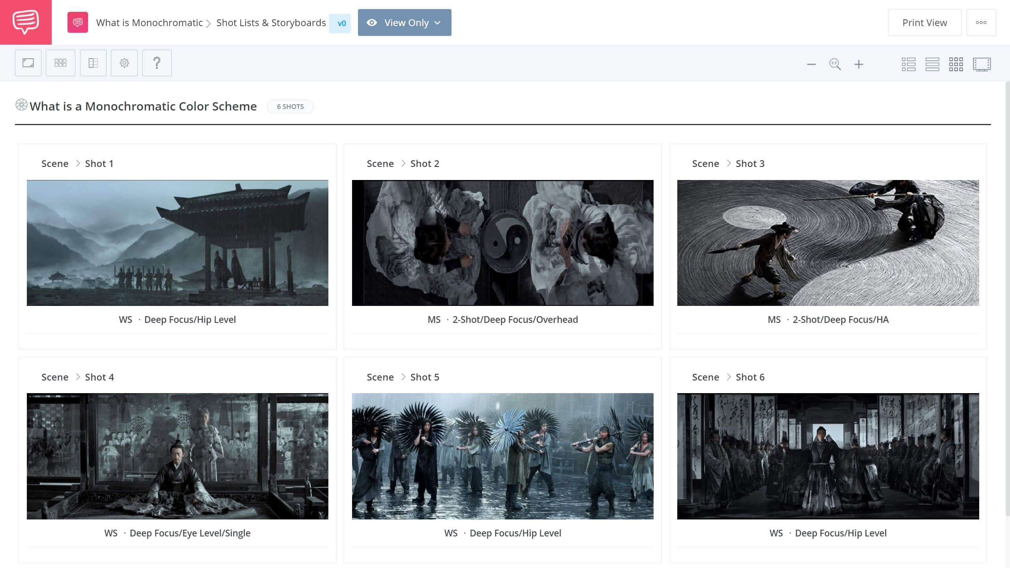Image resolution: width=1010 pixels, height=568 pixels.
Task: Switch to slideshow screen view icon
Action: (982, 64)
